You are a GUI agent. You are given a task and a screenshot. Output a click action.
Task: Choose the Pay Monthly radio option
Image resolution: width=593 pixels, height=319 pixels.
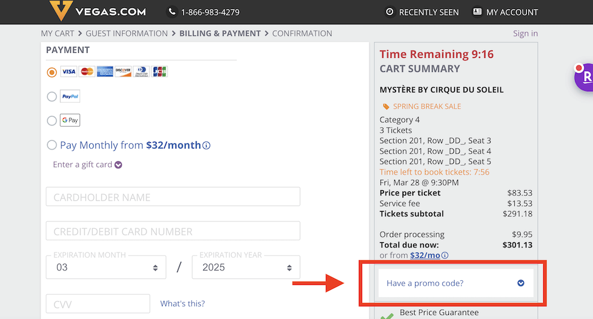pyautogui.click(x=52, y=145)
